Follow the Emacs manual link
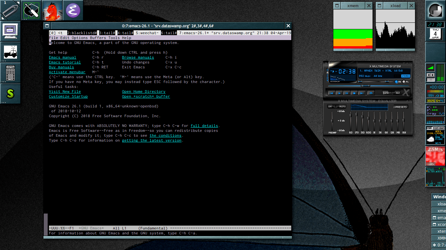Viewport: 446px width, 250px height. click(62, 57)
